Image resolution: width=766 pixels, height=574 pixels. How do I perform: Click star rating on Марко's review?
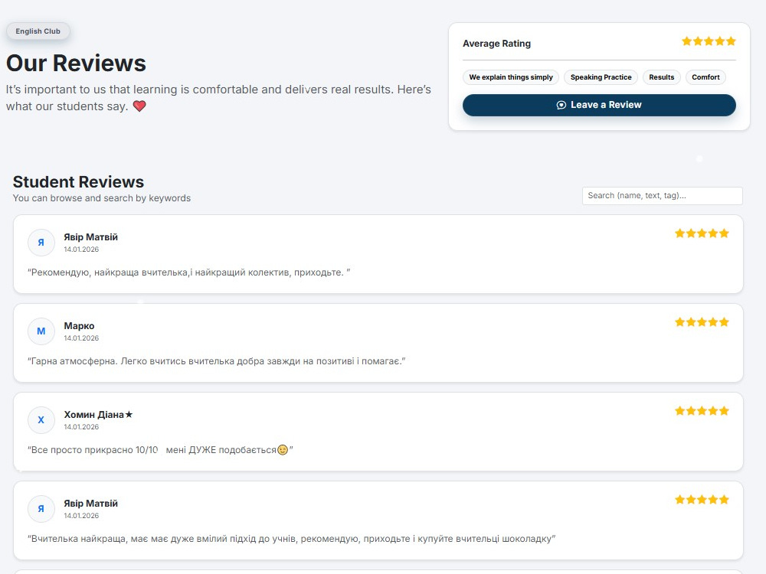pyautogui.click(x=702, y=322)
